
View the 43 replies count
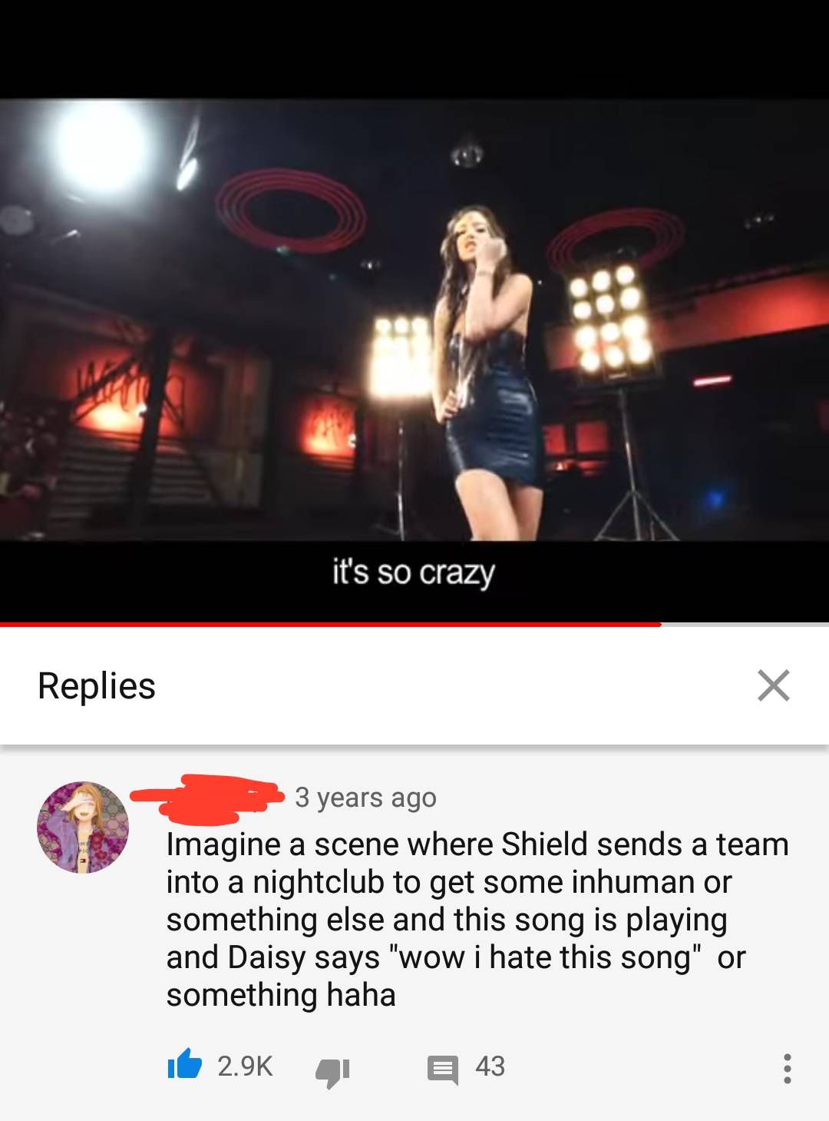point(490,1066)
